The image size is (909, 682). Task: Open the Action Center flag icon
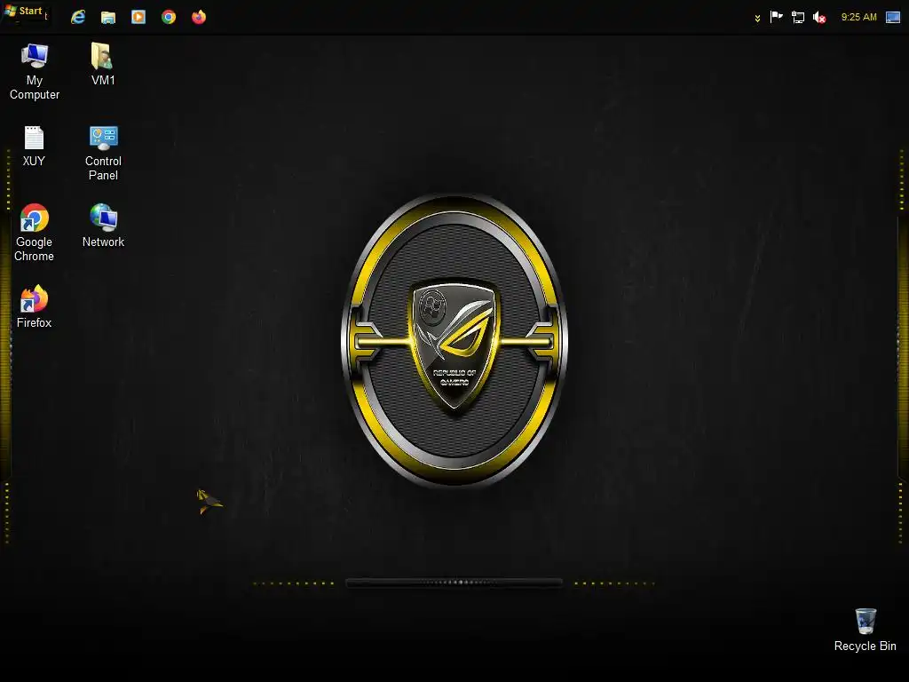776,17
